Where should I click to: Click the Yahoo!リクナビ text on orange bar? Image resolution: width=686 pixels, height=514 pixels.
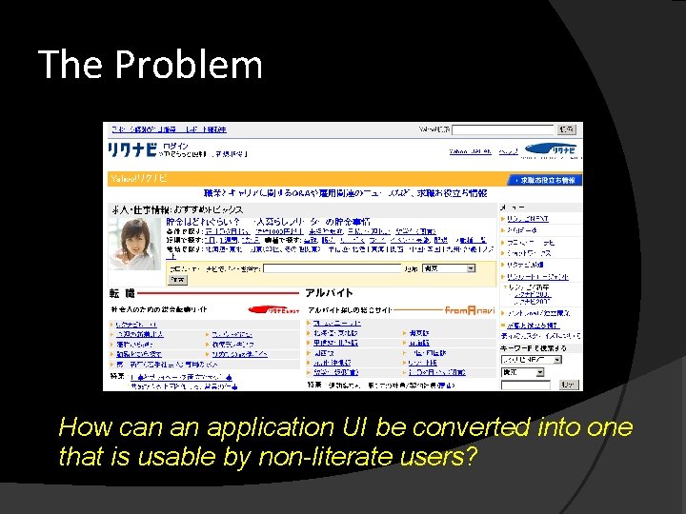coord(139,178)
